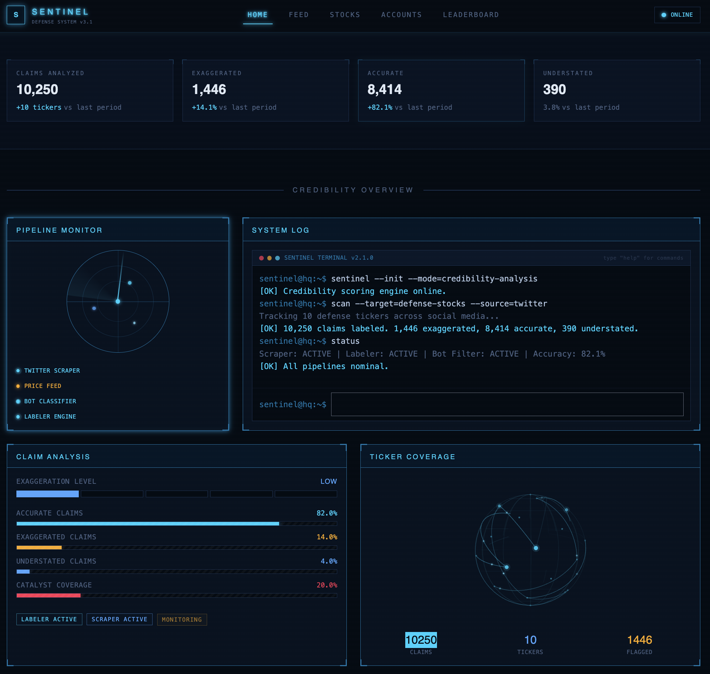Click the 1446 flagged value
The image size is (710, 674).
(639, 640)
